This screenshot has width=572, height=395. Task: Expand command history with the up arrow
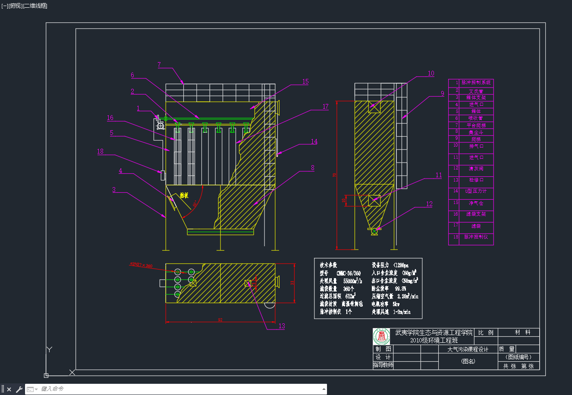click(x=324, y=389)
